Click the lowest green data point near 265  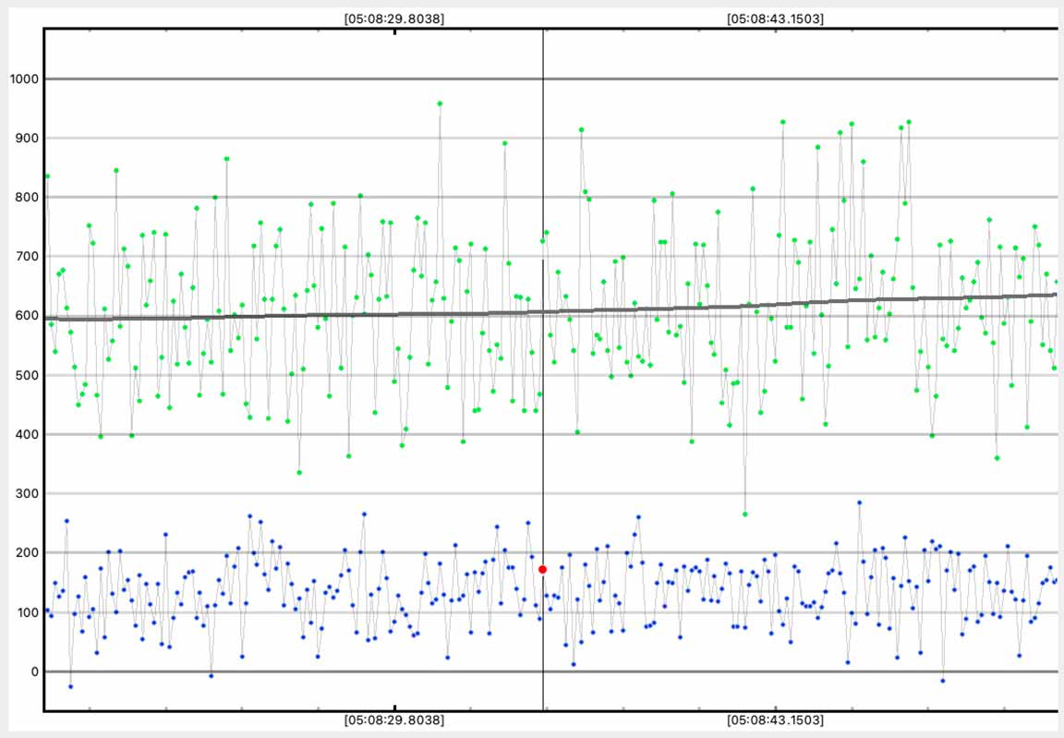(744, 514)
